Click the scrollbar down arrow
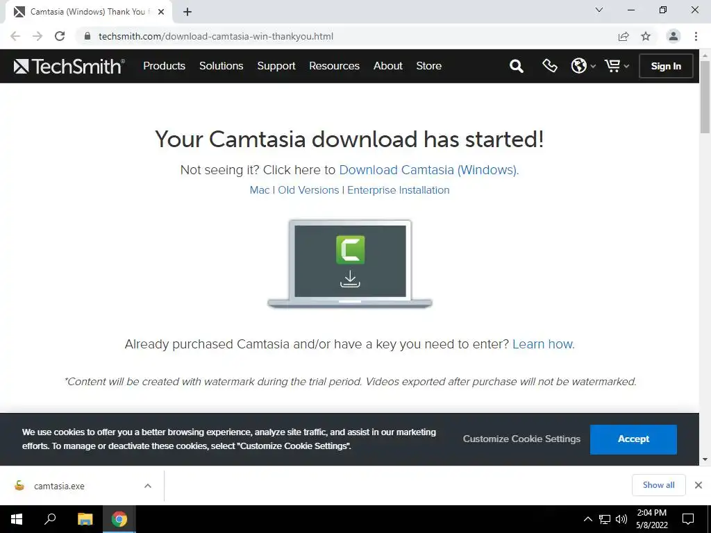Screen dimensions: 711x533 click(x=705, y=459)
